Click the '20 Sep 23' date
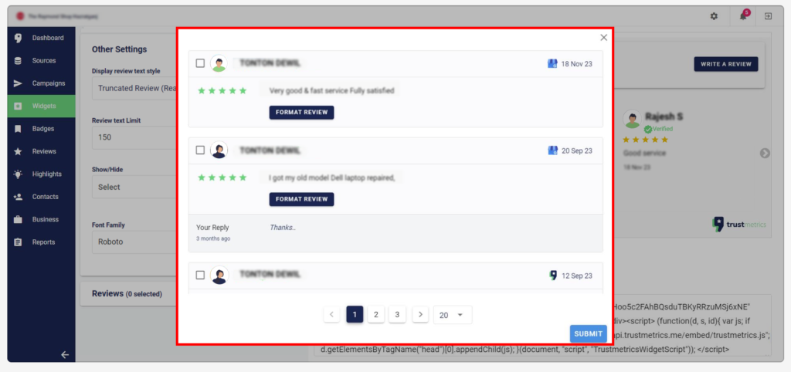This screenshot has height=372, width=791. pos(577,150)
